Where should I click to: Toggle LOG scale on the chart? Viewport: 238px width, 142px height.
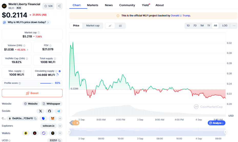pyautogui.click(x=225, y=26)
